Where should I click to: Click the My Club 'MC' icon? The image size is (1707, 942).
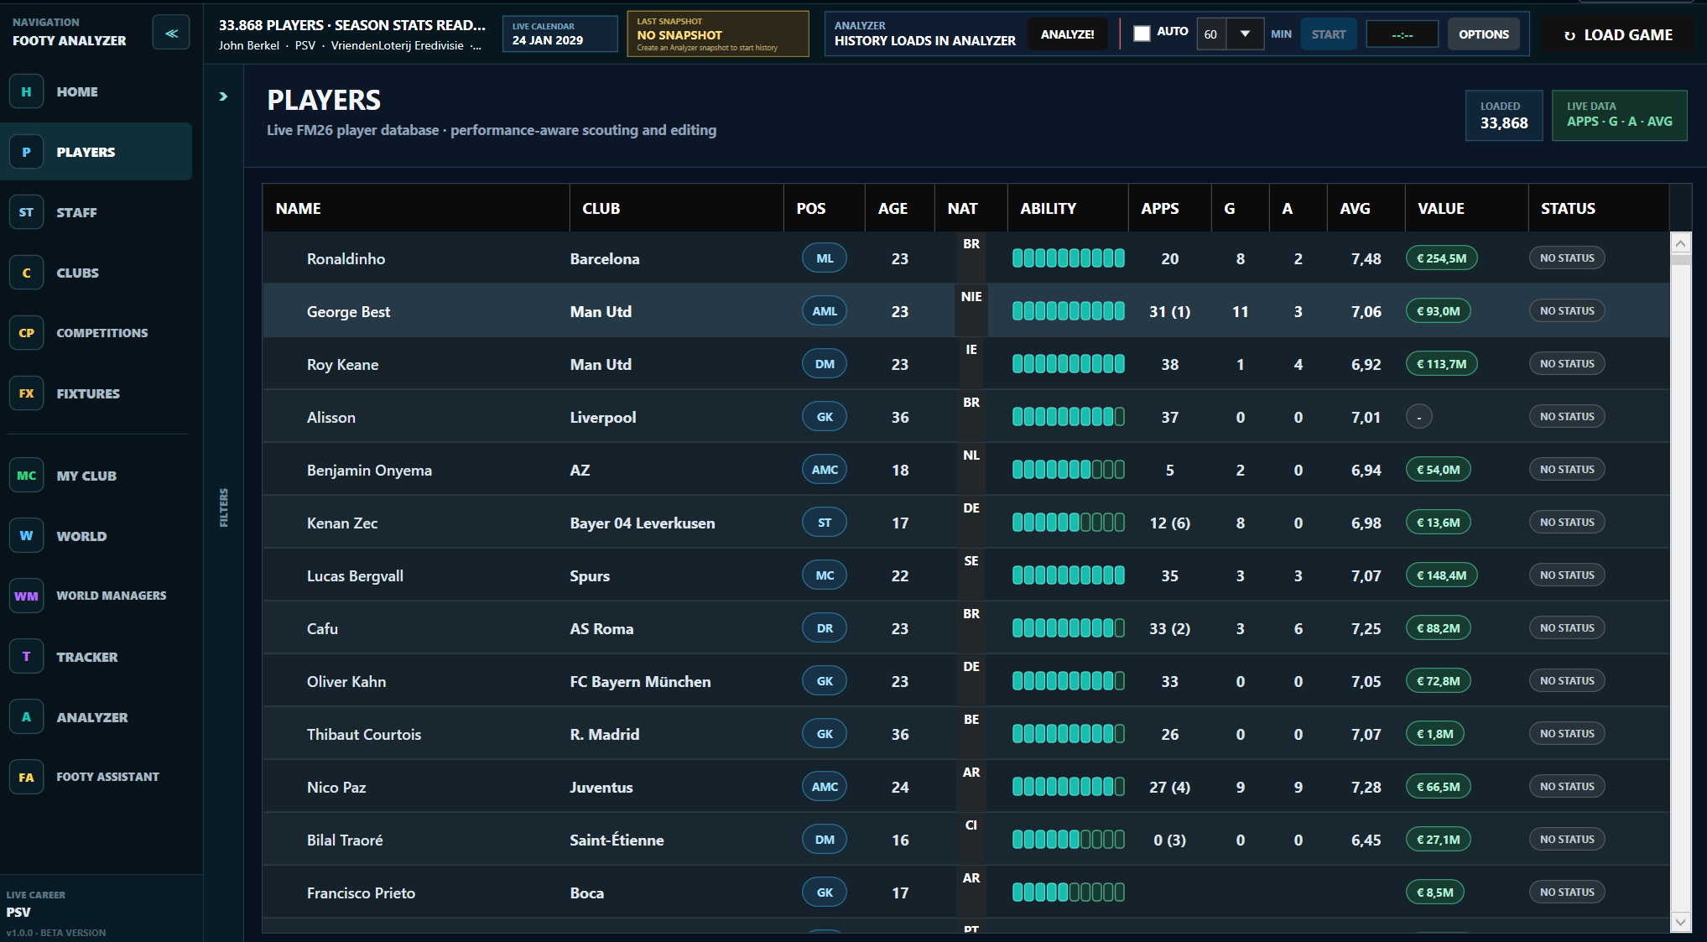[26, 476]
